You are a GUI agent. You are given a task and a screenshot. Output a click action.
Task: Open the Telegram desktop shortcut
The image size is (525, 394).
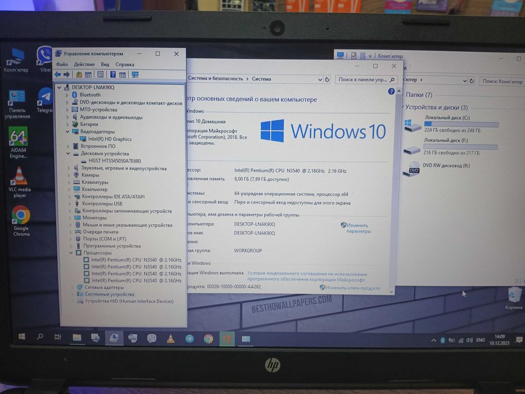coord(45,101)
